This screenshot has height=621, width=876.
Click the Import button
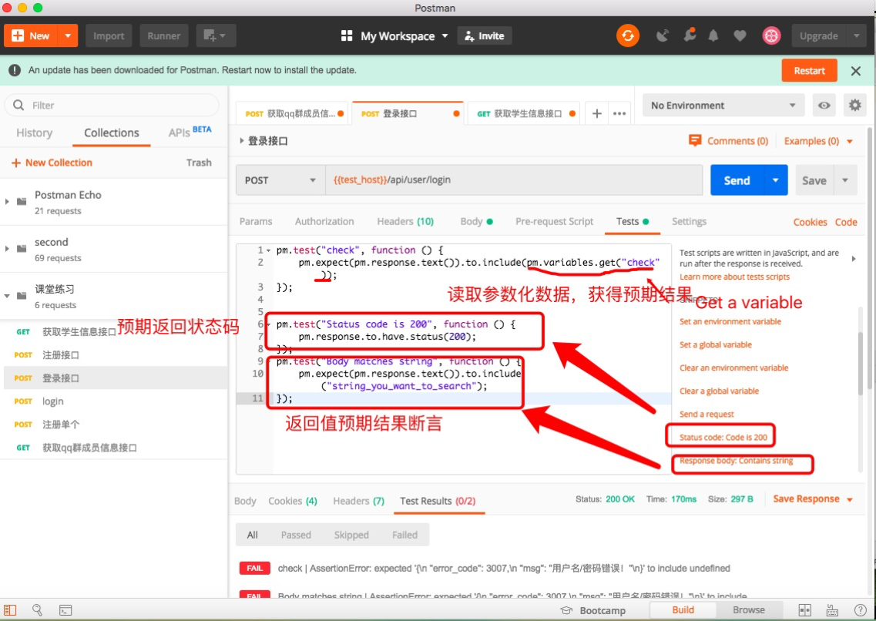(x=109, y=35)
